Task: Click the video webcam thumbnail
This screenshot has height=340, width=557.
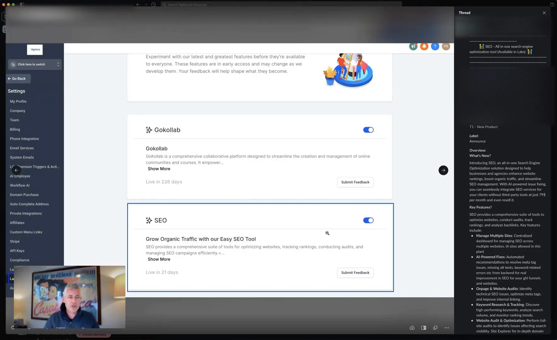Action: tap(70, 297)
